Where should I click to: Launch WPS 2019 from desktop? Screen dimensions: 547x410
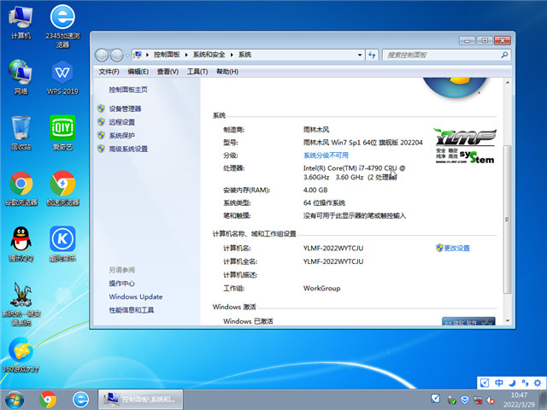pos(62,78)
